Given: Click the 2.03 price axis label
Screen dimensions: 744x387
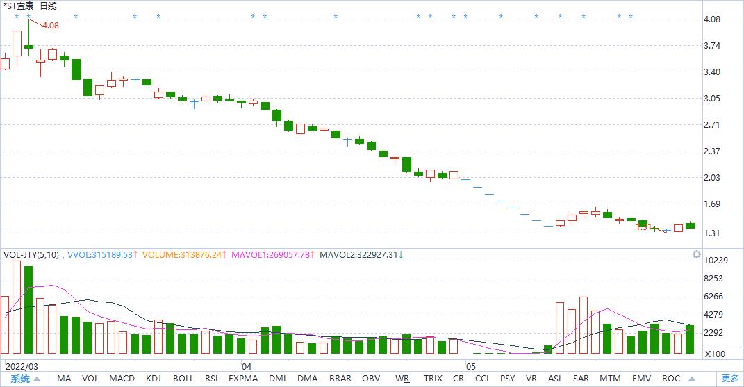Looking at the screenshot, I should 712,178.
